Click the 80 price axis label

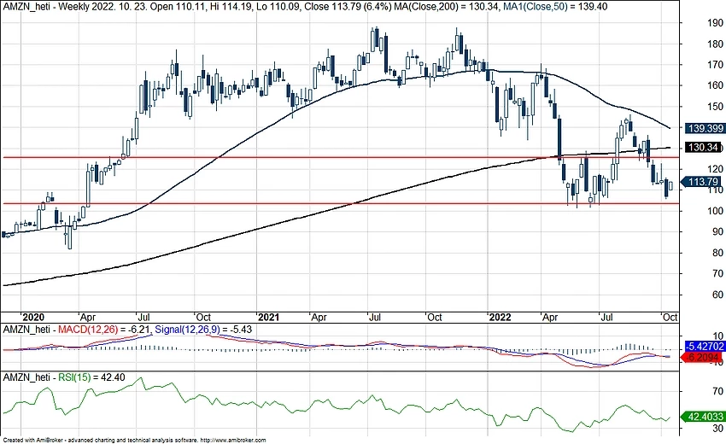(x=717, y=253)
